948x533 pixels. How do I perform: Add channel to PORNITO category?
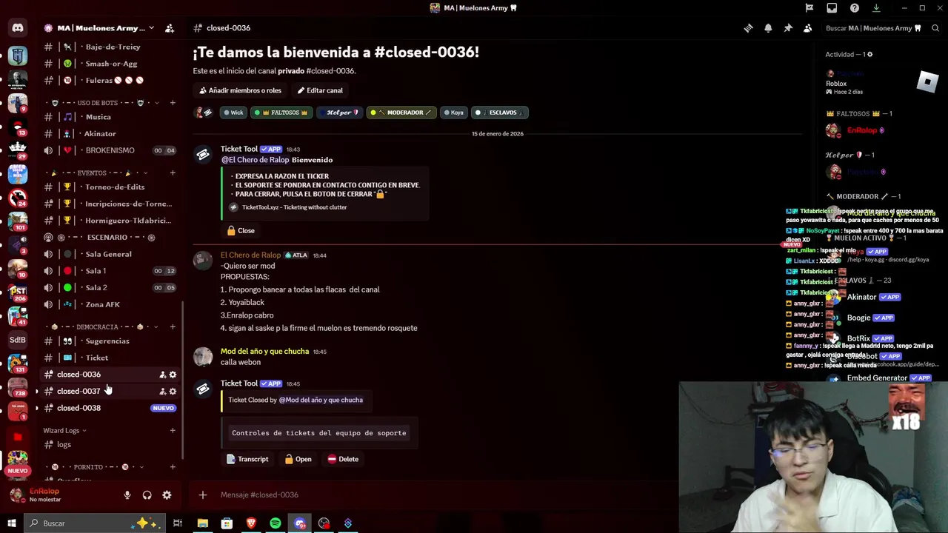[173, 467]
